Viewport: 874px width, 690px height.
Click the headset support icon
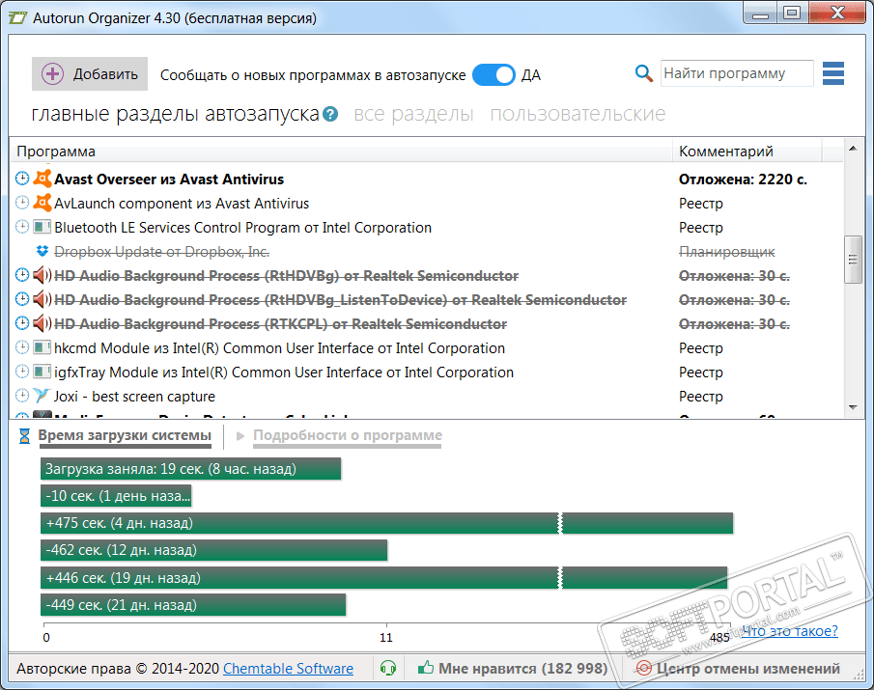(388, 668)
